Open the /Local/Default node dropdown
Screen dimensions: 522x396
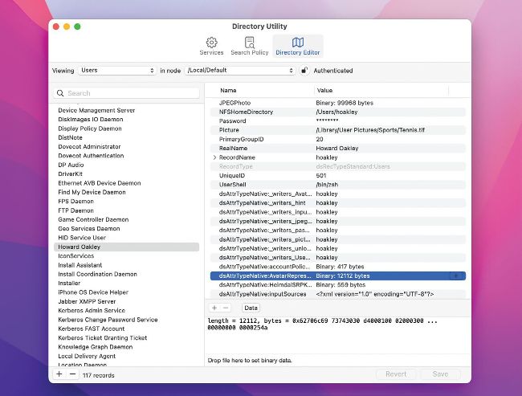241,71
